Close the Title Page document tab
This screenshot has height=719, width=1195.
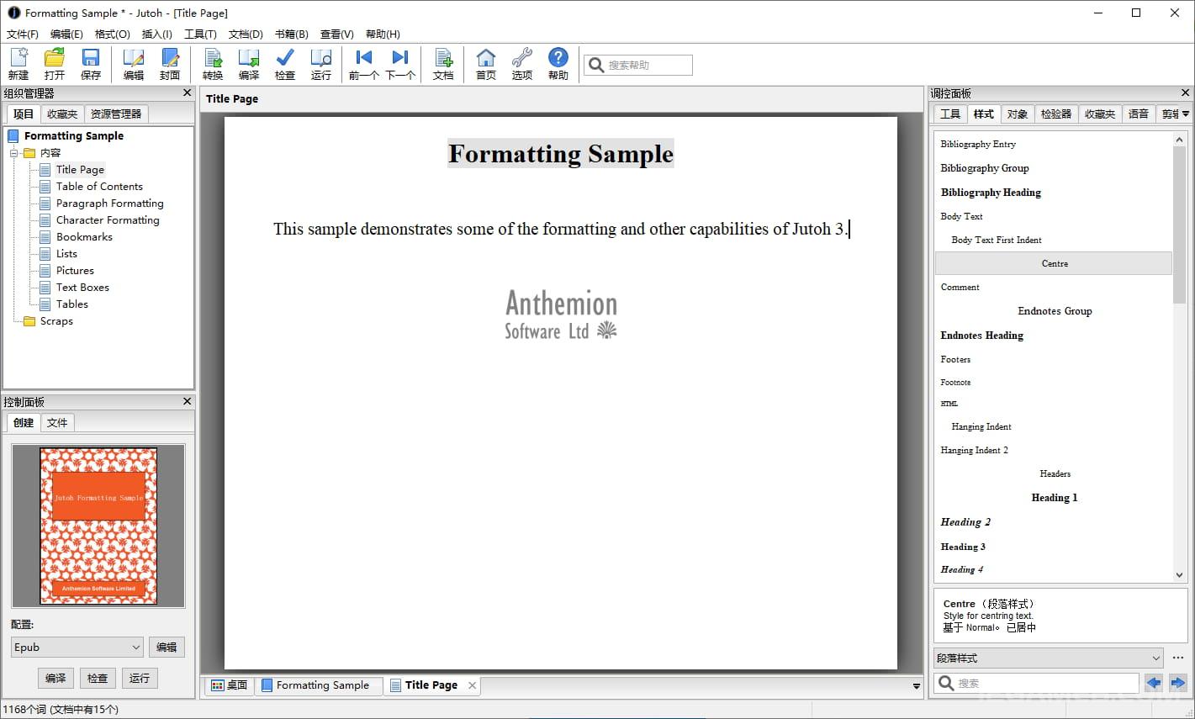click(x=473, y=685)
